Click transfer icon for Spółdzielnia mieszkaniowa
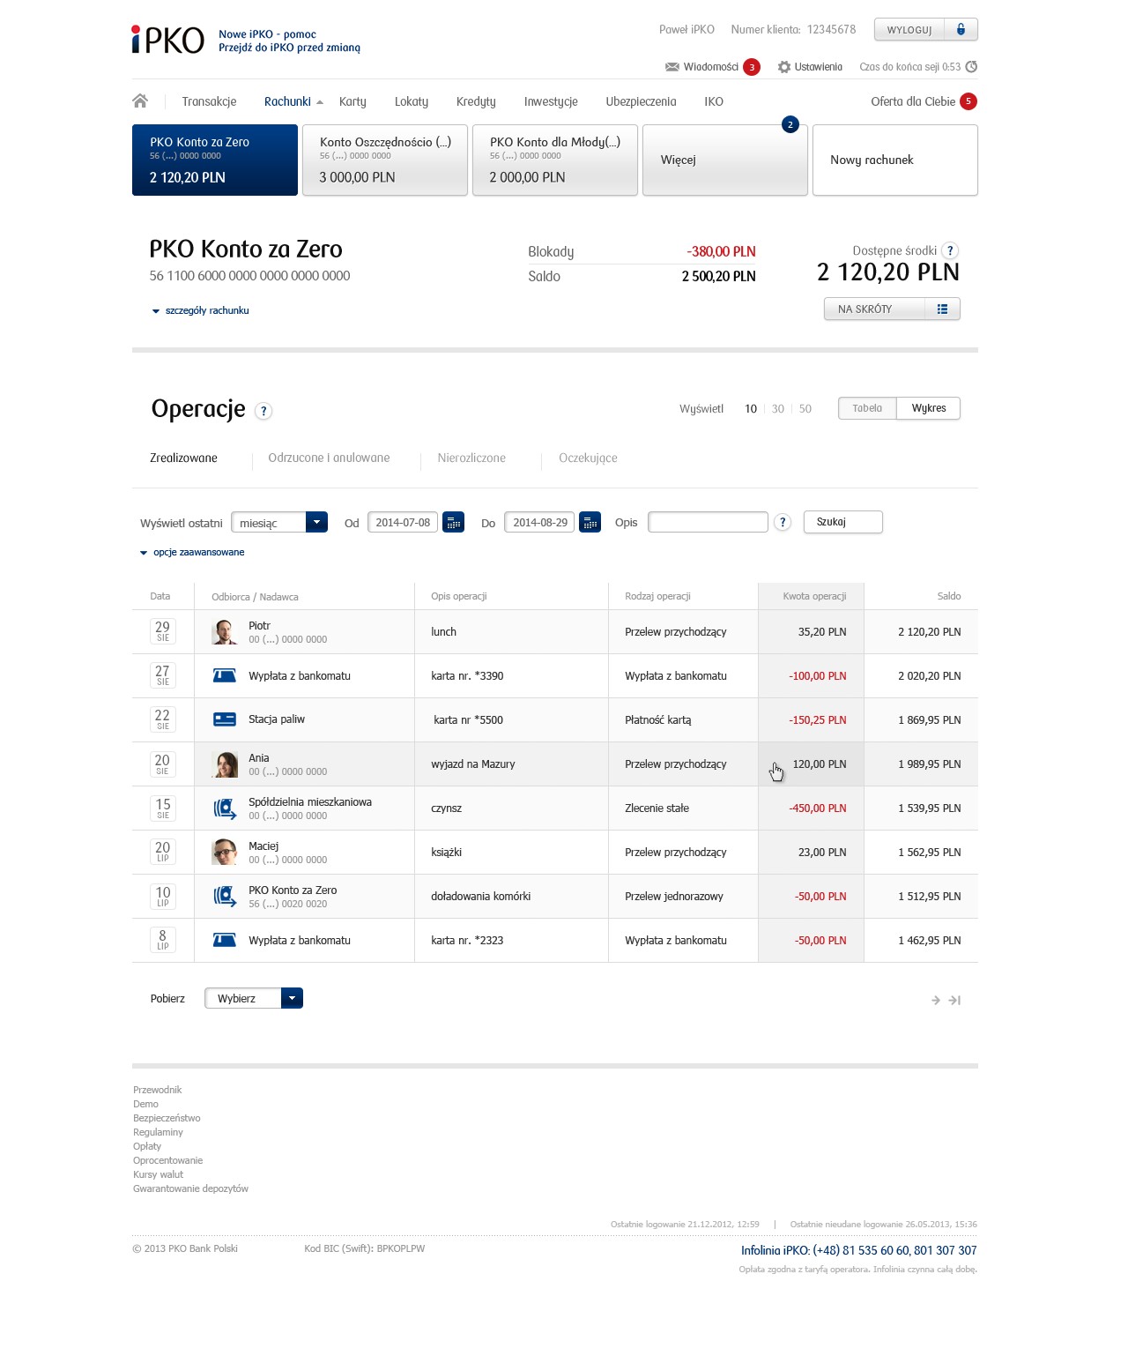The height and width of the screenshot is (1356, 1128). [x=225, y=808]
